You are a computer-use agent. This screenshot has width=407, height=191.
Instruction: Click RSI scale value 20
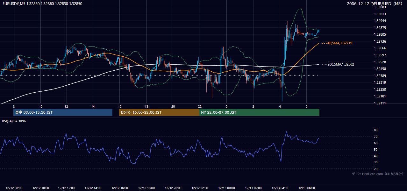(375, 169)
